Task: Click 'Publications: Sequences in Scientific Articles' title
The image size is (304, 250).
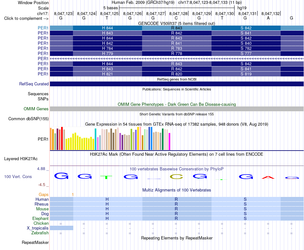Action: (x=177, y=89)
